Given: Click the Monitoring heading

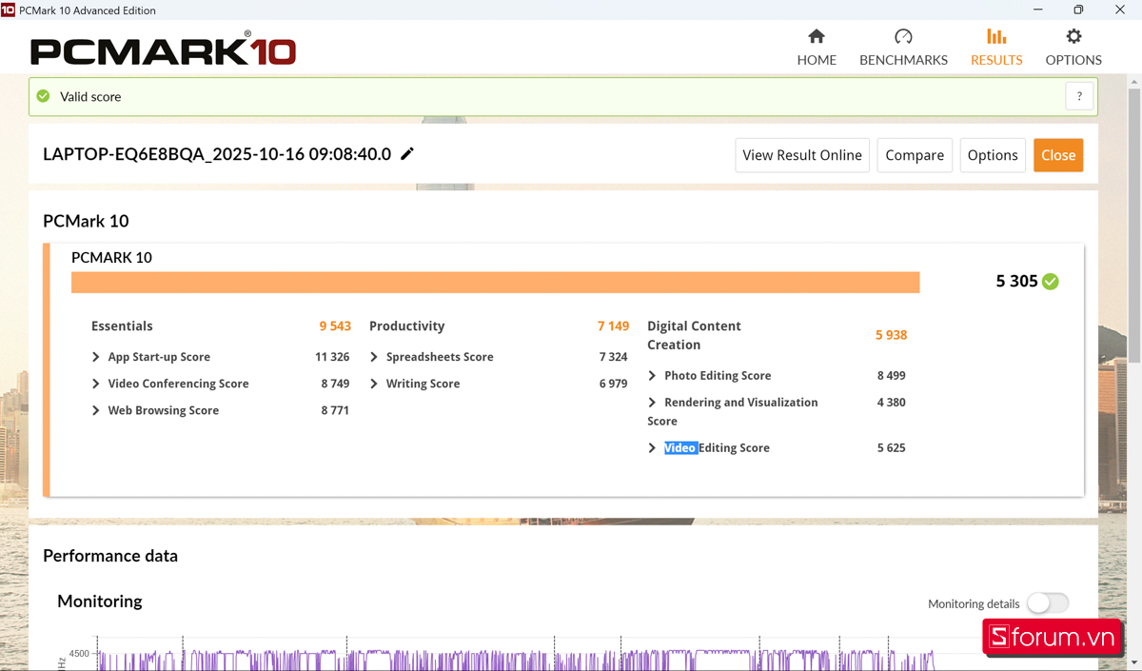Looking at the screenshot, I should tap(100, 602).
